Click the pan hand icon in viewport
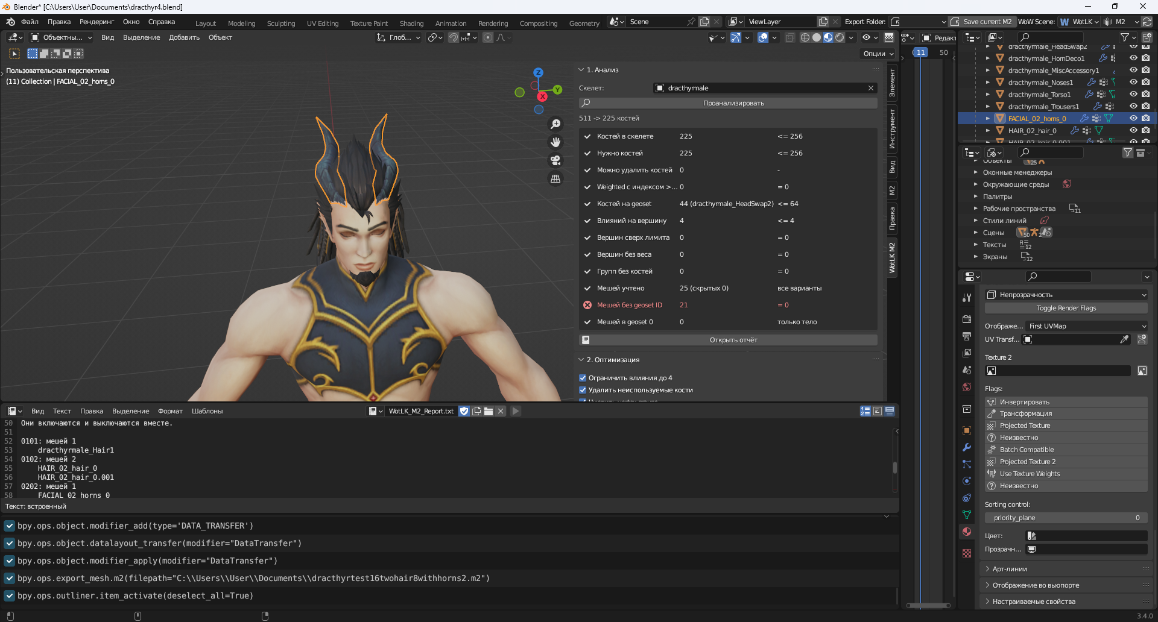The image size is (1158, 622). pyautogui.click(x=555, y=142)
